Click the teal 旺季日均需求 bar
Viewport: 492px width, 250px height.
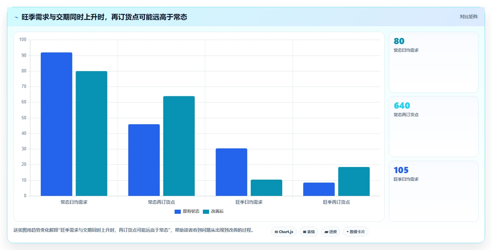coord(266,188)
